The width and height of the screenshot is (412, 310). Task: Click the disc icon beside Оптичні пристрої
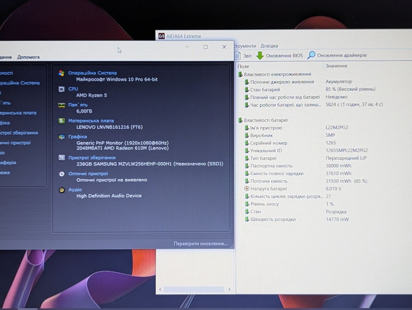62,174
